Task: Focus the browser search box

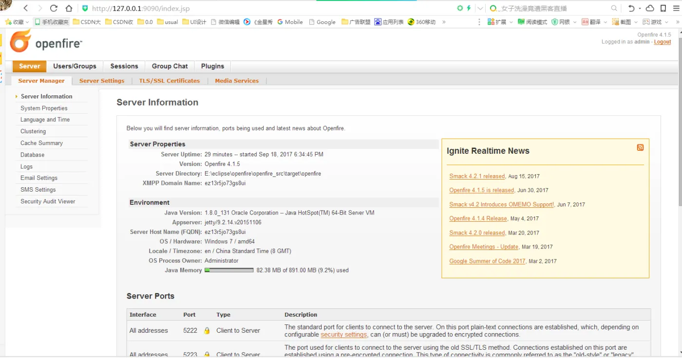Action: 553,8
